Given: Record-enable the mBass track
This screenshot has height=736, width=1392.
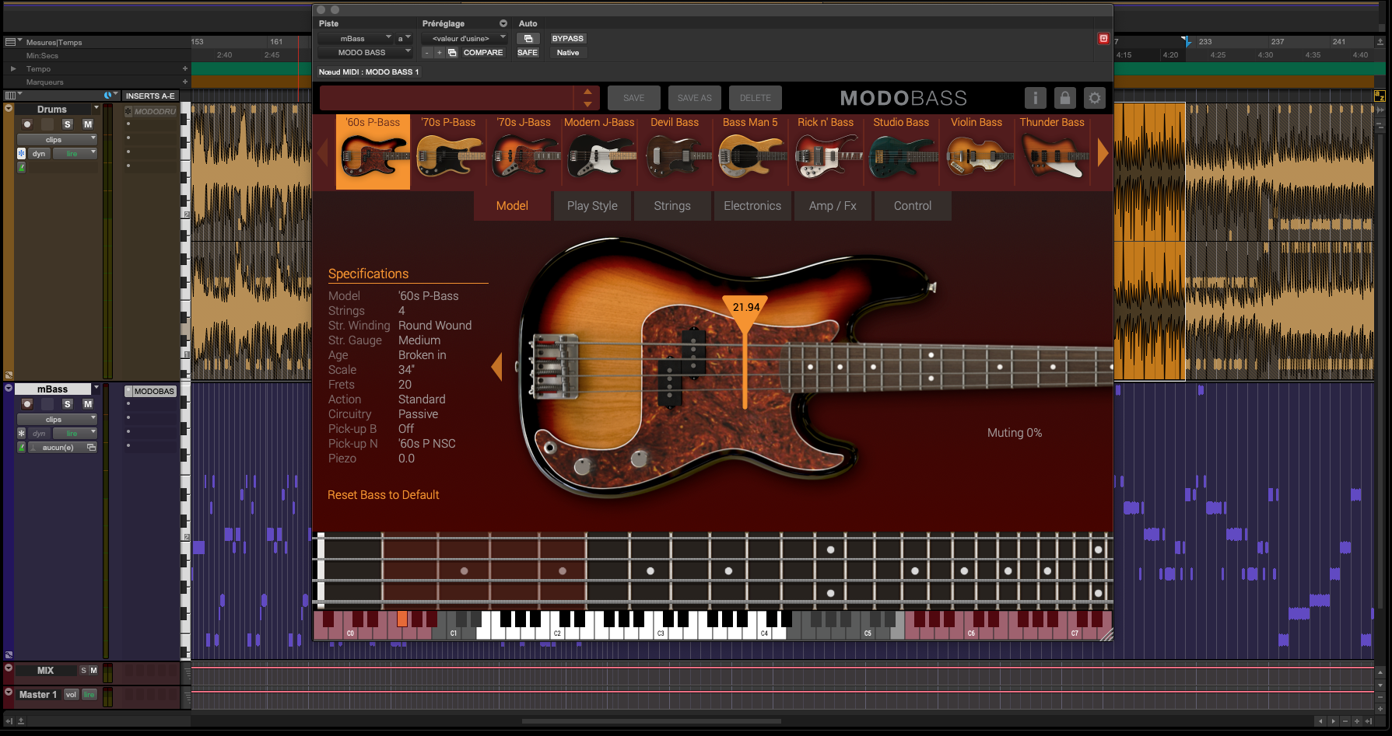Looking at the screenshot, I should tap(27, 404).
